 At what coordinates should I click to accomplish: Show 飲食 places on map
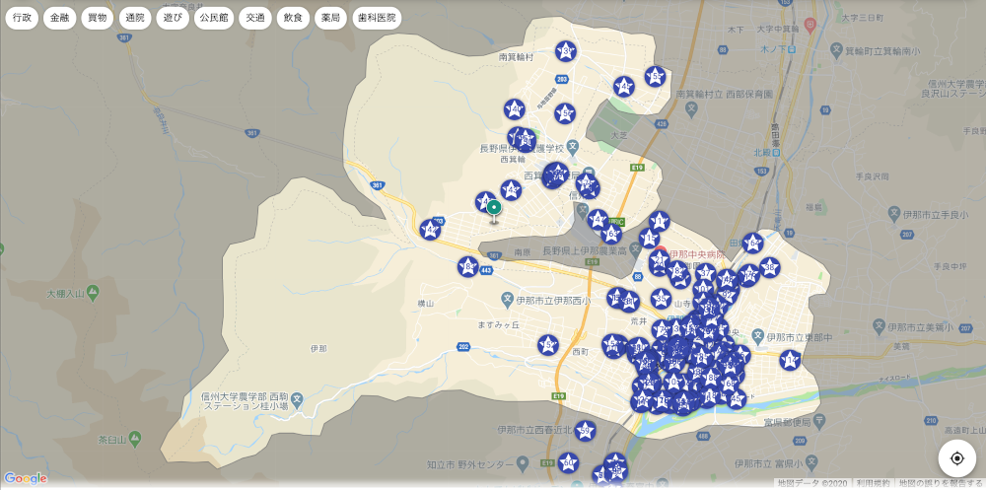[293, 18]
